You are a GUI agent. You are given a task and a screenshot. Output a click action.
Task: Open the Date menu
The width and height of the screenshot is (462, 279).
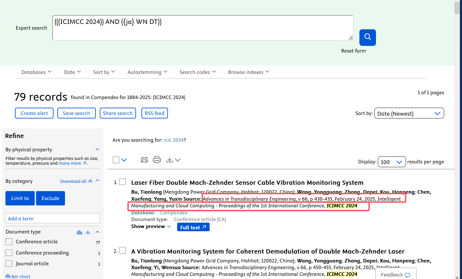(x=72, y=72)
